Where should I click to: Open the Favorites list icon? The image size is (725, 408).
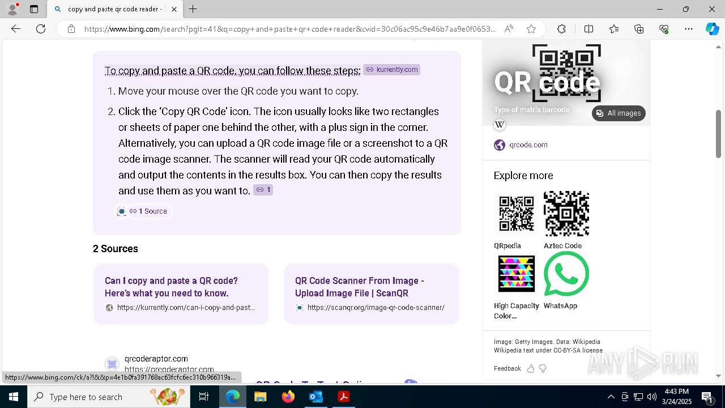(x=614, y=29)
